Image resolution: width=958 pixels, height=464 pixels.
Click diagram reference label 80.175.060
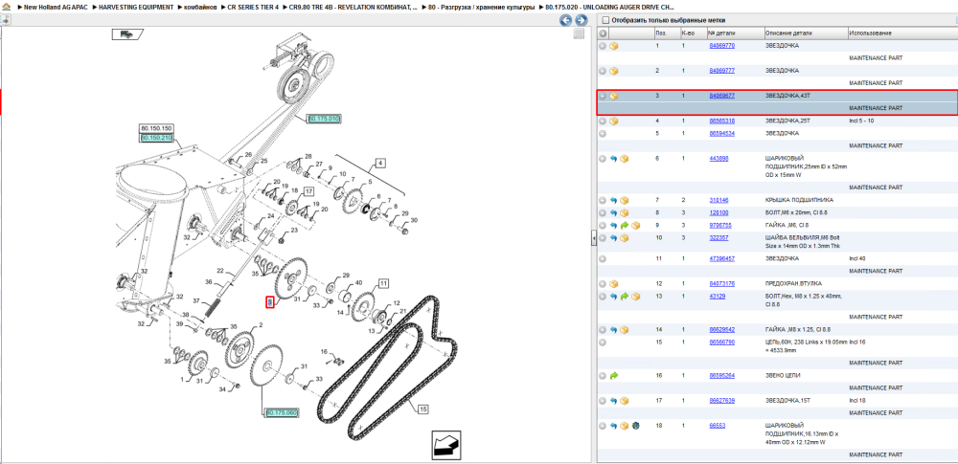pyautogui.click(x=282, y=412)
